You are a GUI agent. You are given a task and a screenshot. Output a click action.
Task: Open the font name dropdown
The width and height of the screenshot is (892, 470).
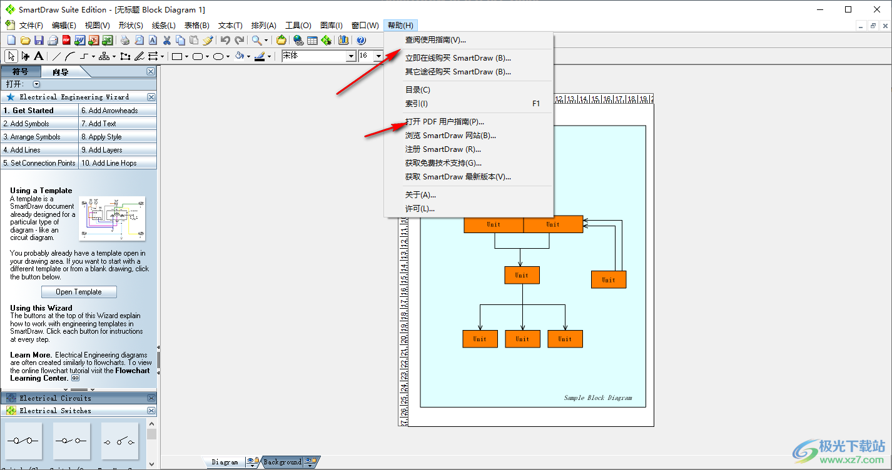click(x=351, y=56)
